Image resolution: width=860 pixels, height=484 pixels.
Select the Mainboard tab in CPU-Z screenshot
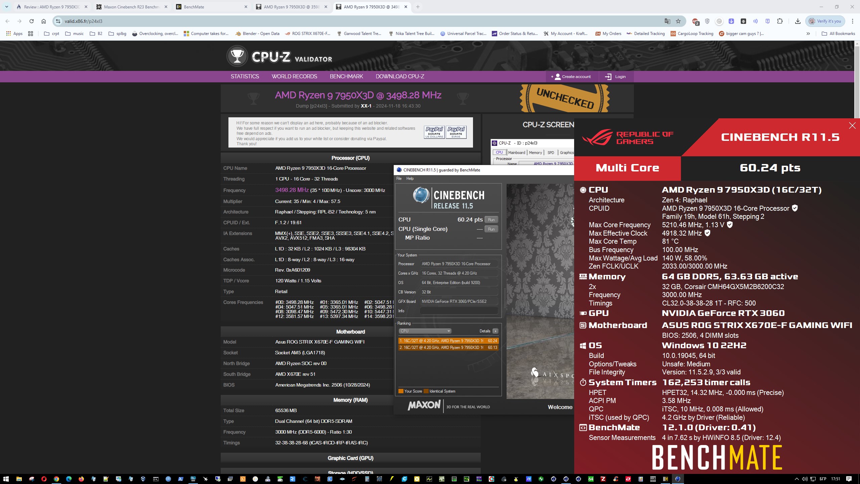coord(516,153)
